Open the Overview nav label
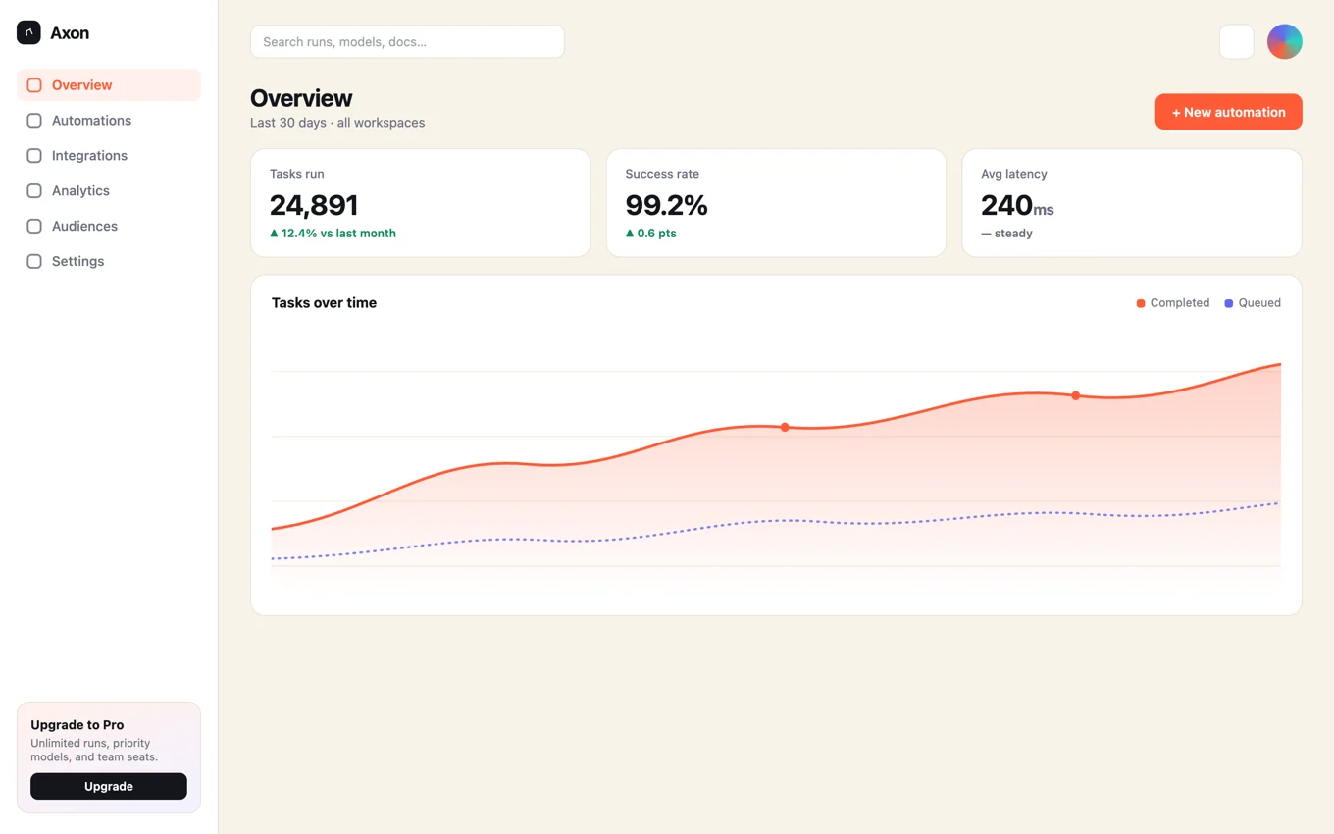1334x834 pixels. click(81, 85)
